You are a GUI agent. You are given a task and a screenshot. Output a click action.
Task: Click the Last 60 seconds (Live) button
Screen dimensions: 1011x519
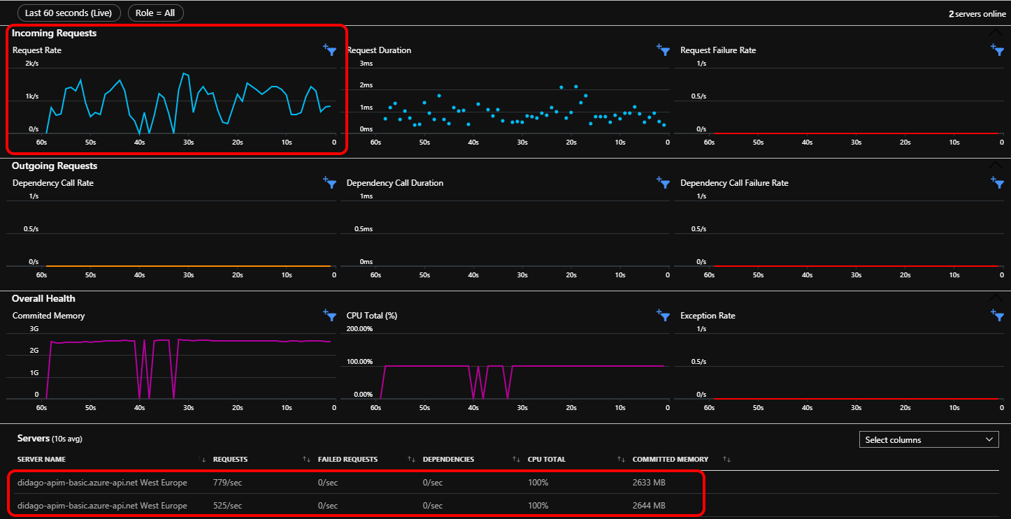pos(69,13)
